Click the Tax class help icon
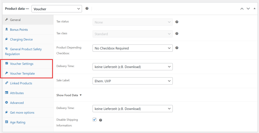 (177, 34)
